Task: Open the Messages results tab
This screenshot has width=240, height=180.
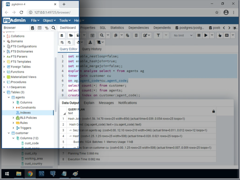Action: pyautogui.click(x=106, y=103)
